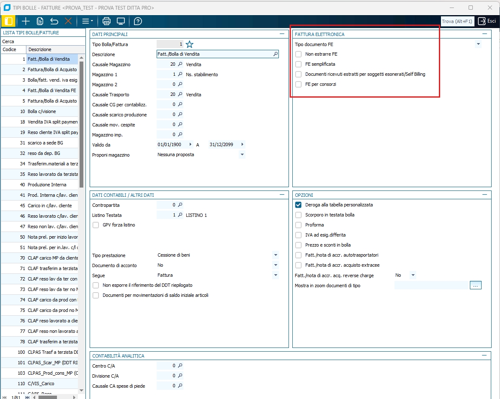This screenshot has height=399, width=500.
Task: Uncheck Deroga alla tabella personalizzata
Action: click(x=299, y=205)
